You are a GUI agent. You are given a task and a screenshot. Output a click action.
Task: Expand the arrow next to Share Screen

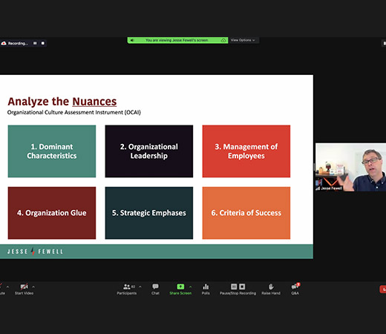(190, 286)
